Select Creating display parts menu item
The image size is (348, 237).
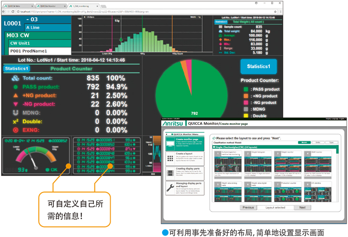184,173
